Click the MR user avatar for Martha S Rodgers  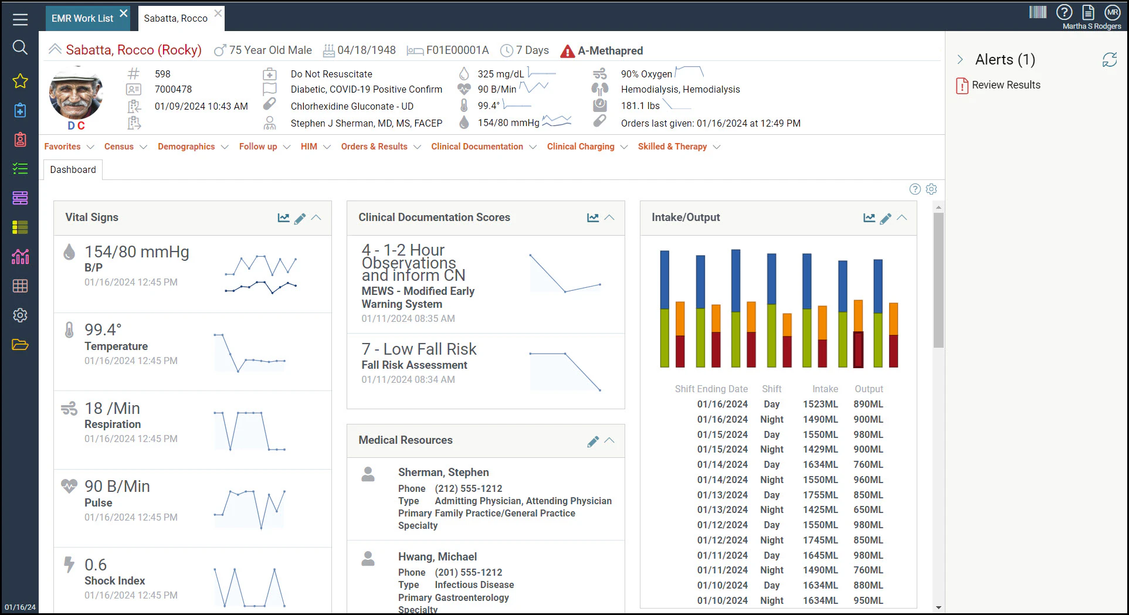pyautogui.click(x=1113, y=12)
